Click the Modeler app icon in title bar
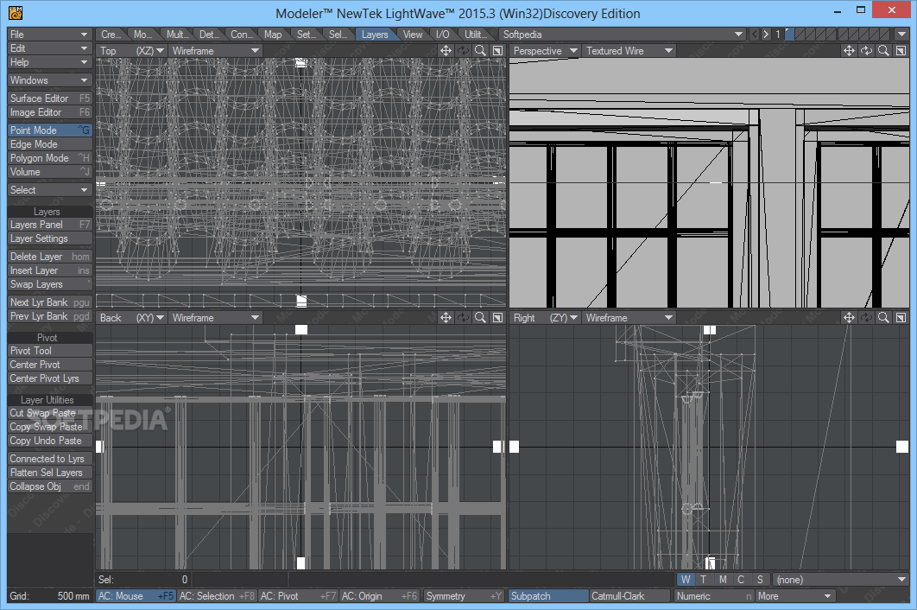The image size is (917, 610). pos(16,13)
